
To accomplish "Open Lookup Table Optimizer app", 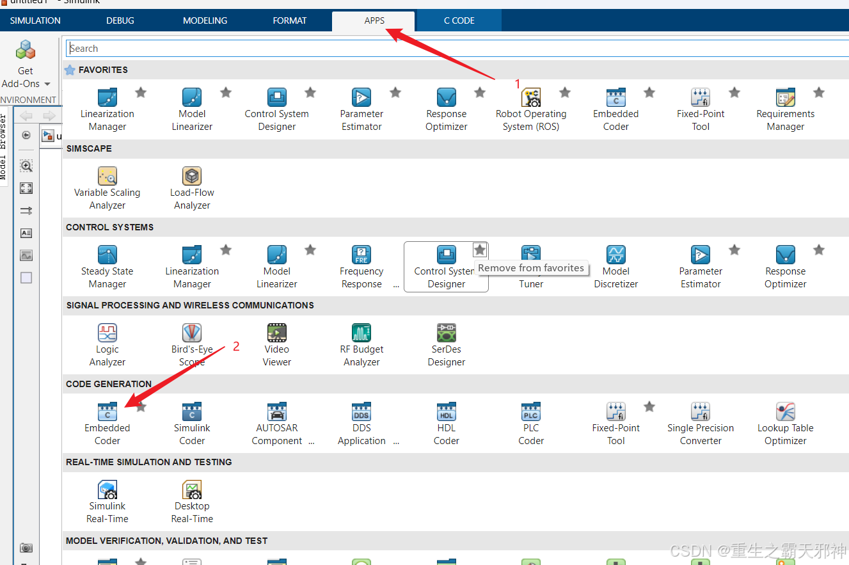I will tap(785, 424).
